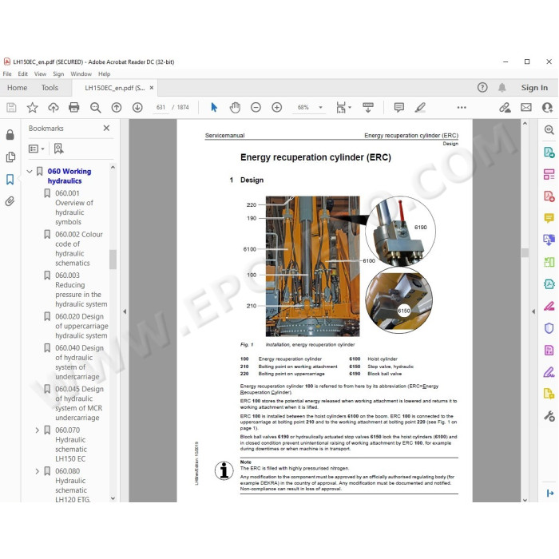
Task: Open the Help menu
Action: point(104,73)
